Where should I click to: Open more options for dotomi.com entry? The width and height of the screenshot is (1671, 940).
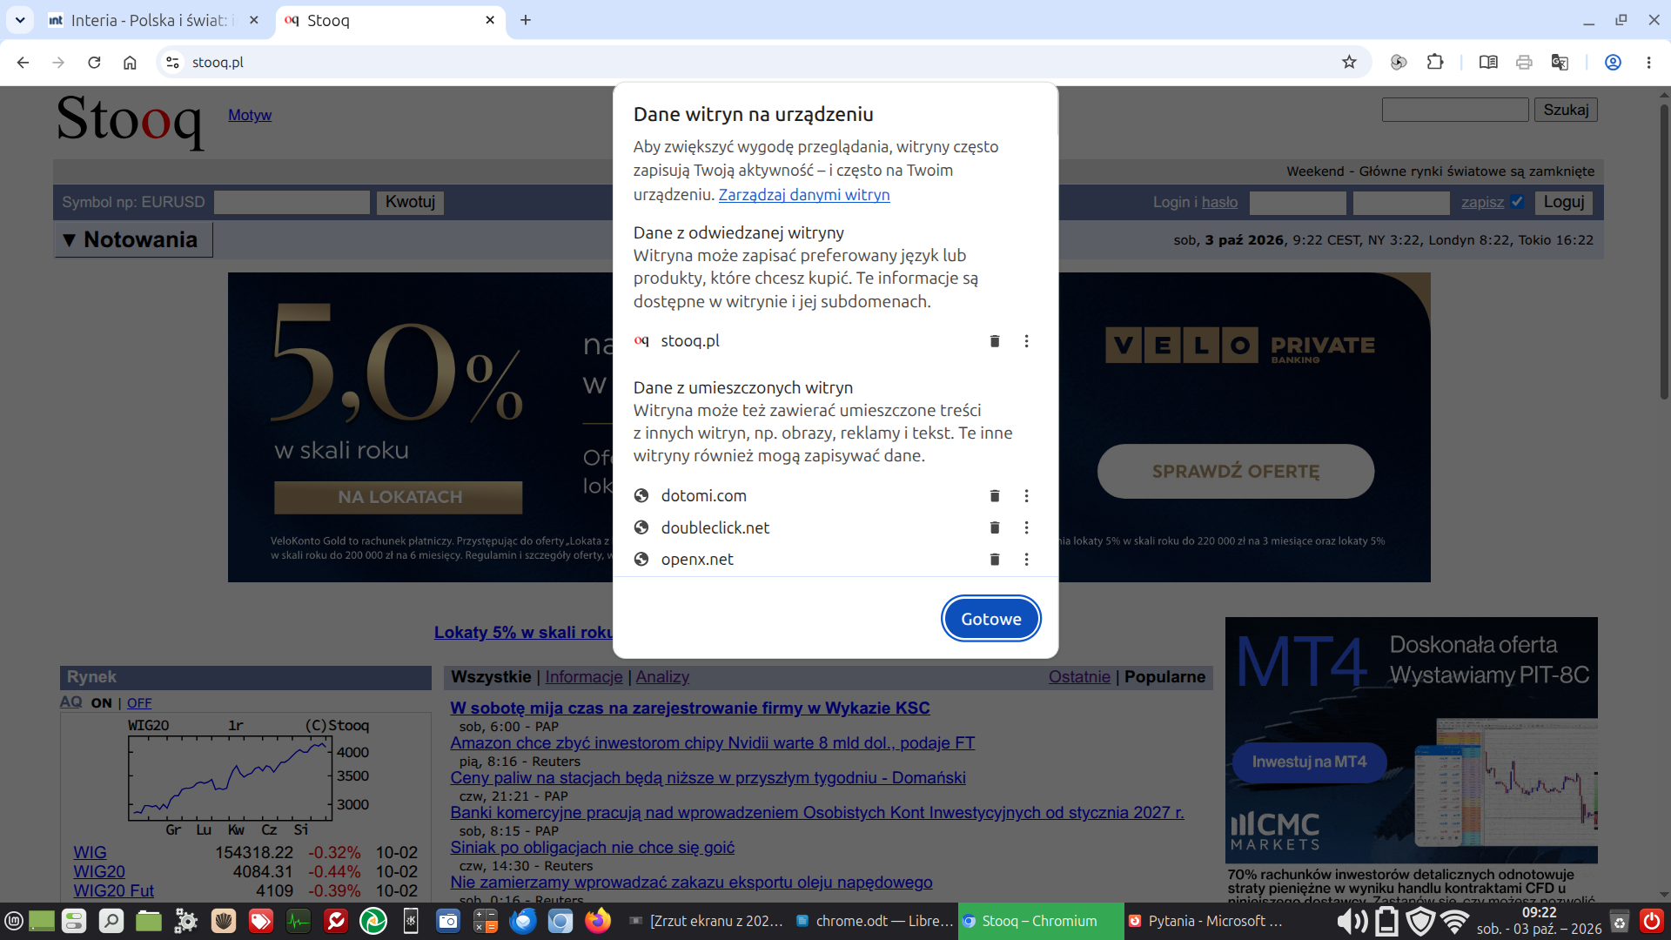(1027, 496)
